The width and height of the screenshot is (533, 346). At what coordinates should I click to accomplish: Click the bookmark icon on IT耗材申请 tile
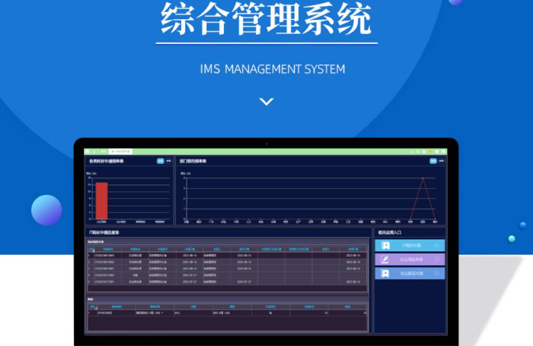385,245
